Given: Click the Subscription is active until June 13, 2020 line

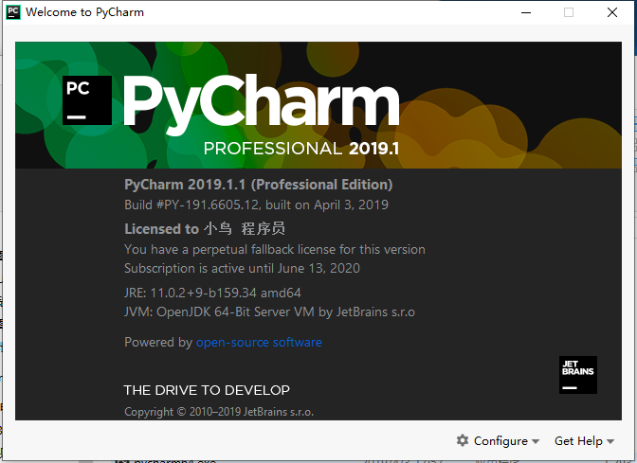Looking at the screenshot, I should pos(242,268).
